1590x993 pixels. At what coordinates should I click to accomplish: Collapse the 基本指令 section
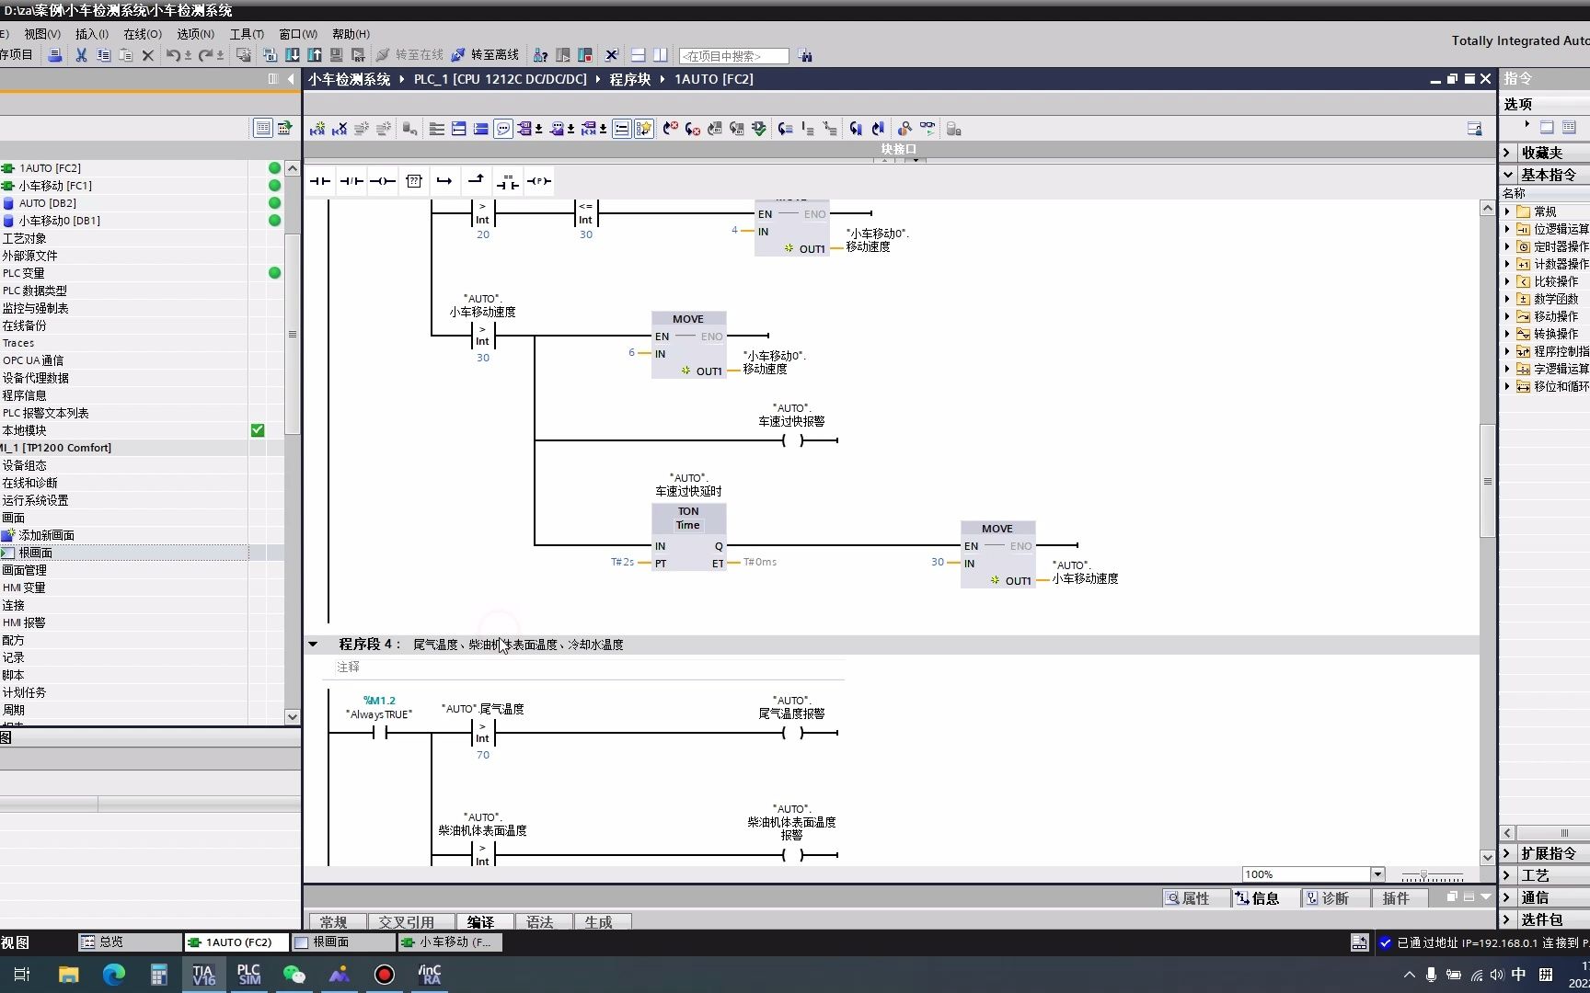tap(1507, 174)
